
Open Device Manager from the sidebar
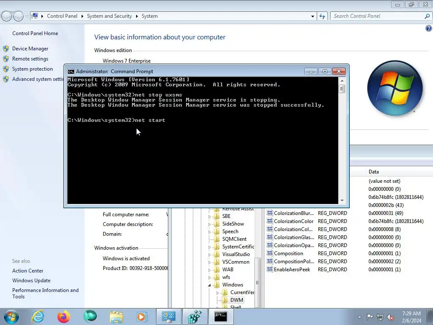[30, 49]
